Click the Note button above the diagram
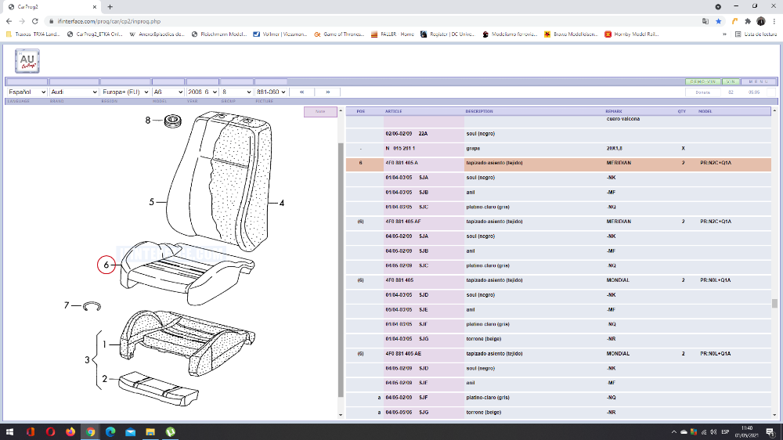 [x=320, y=112]
